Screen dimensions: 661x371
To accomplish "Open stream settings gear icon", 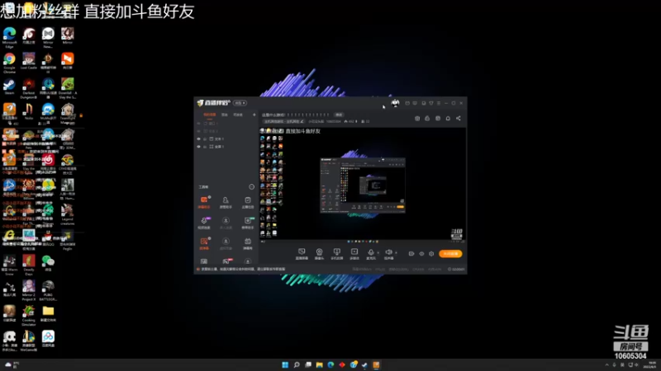I will click(x=431, y=254).
